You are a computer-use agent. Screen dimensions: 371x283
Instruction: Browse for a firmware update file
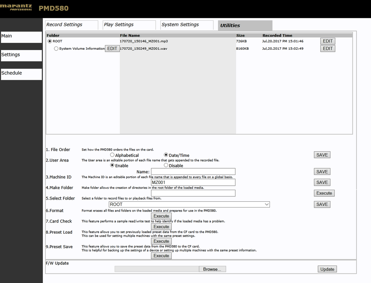click(x=212, y=269)
